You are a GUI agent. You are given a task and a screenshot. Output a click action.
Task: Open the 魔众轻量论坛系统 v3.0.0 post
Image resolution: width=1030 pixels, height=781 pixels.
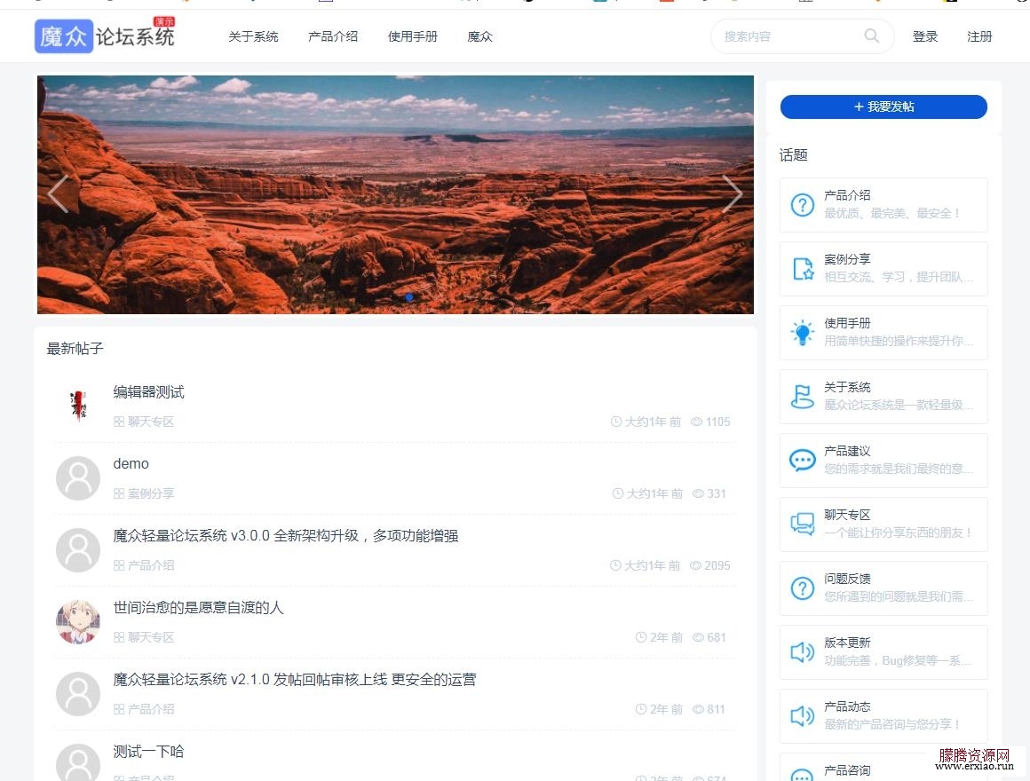click(286, 535)
